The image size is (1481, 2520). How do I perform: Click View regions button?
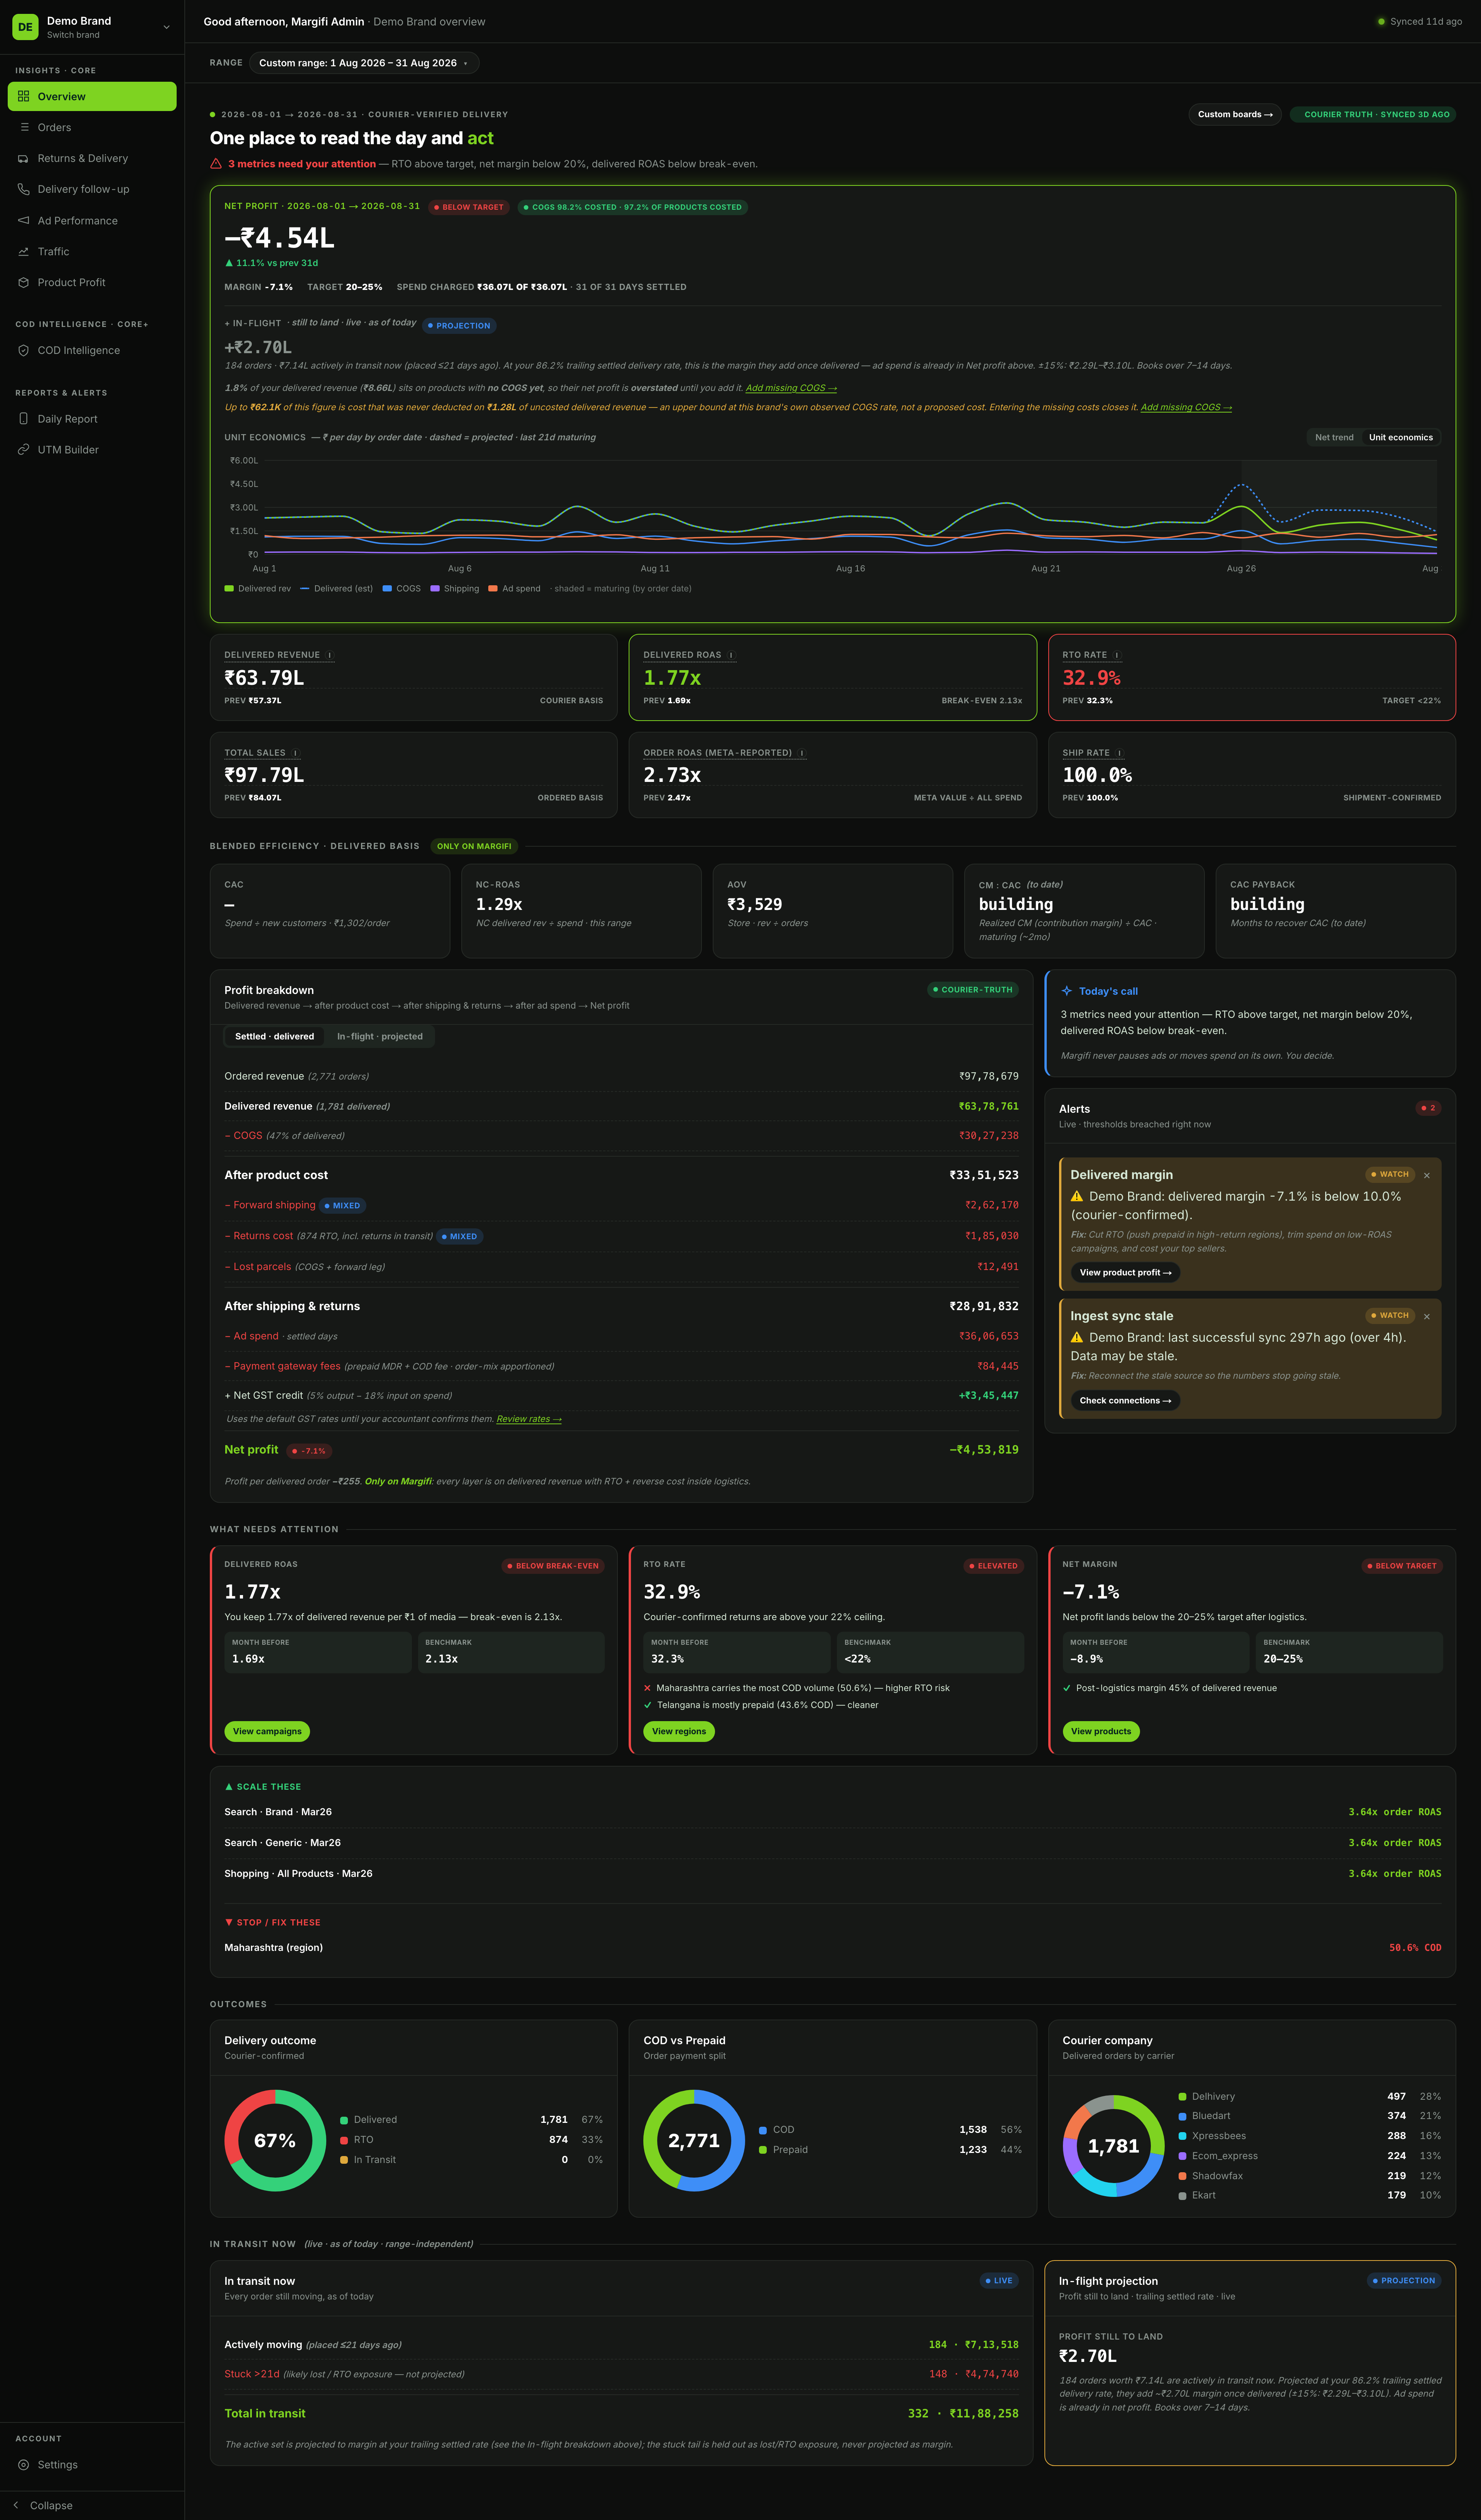point(679,1731)
